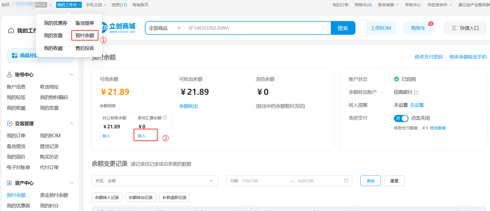Click the edit icon beside 招商银行

416,93
